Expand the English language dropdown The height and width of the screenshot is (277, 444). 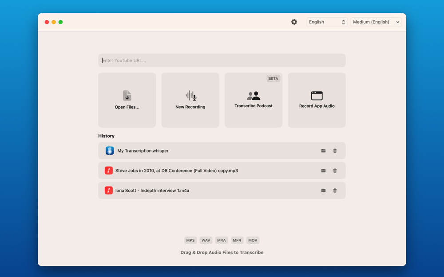[x=327, y=22]
